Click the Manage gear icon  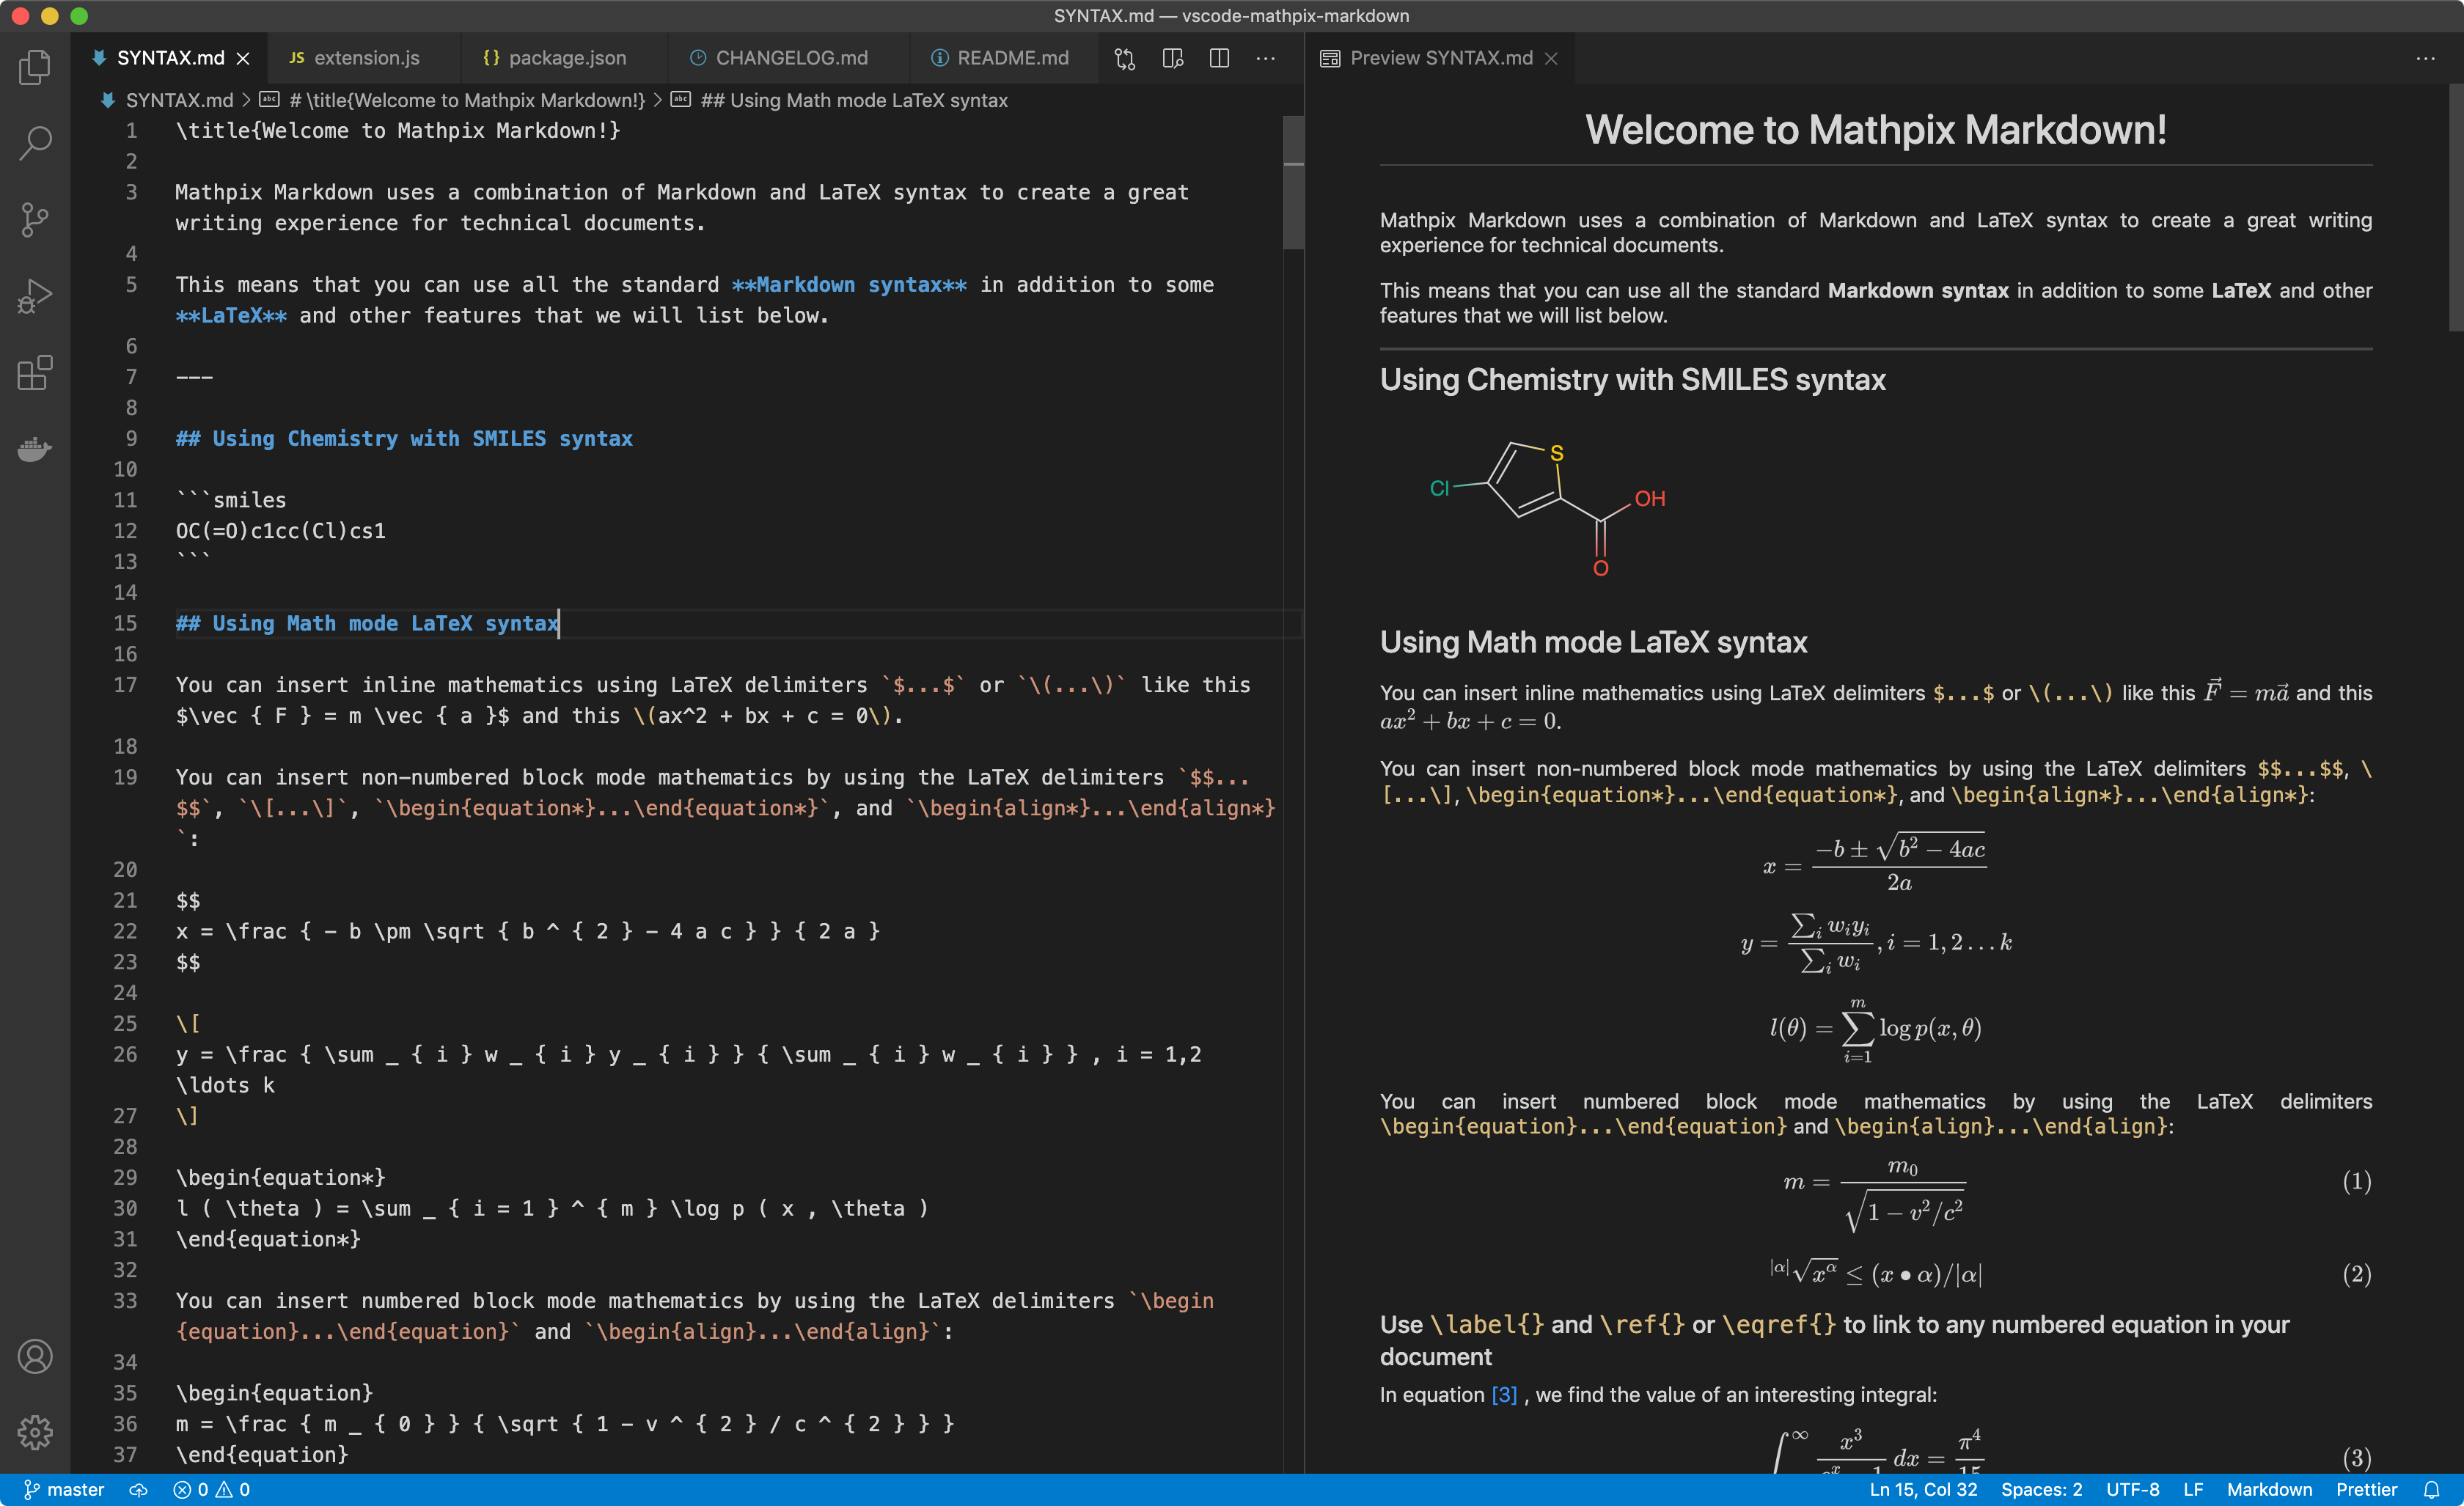pos(35,1432)
